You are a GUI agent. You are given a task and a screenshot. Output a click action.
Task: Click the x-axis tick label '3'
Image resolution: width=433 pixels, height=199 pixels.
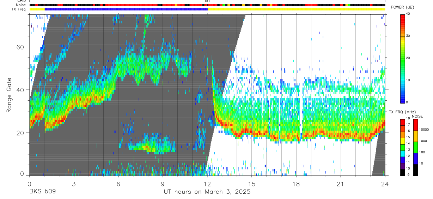tap(74, 184)
